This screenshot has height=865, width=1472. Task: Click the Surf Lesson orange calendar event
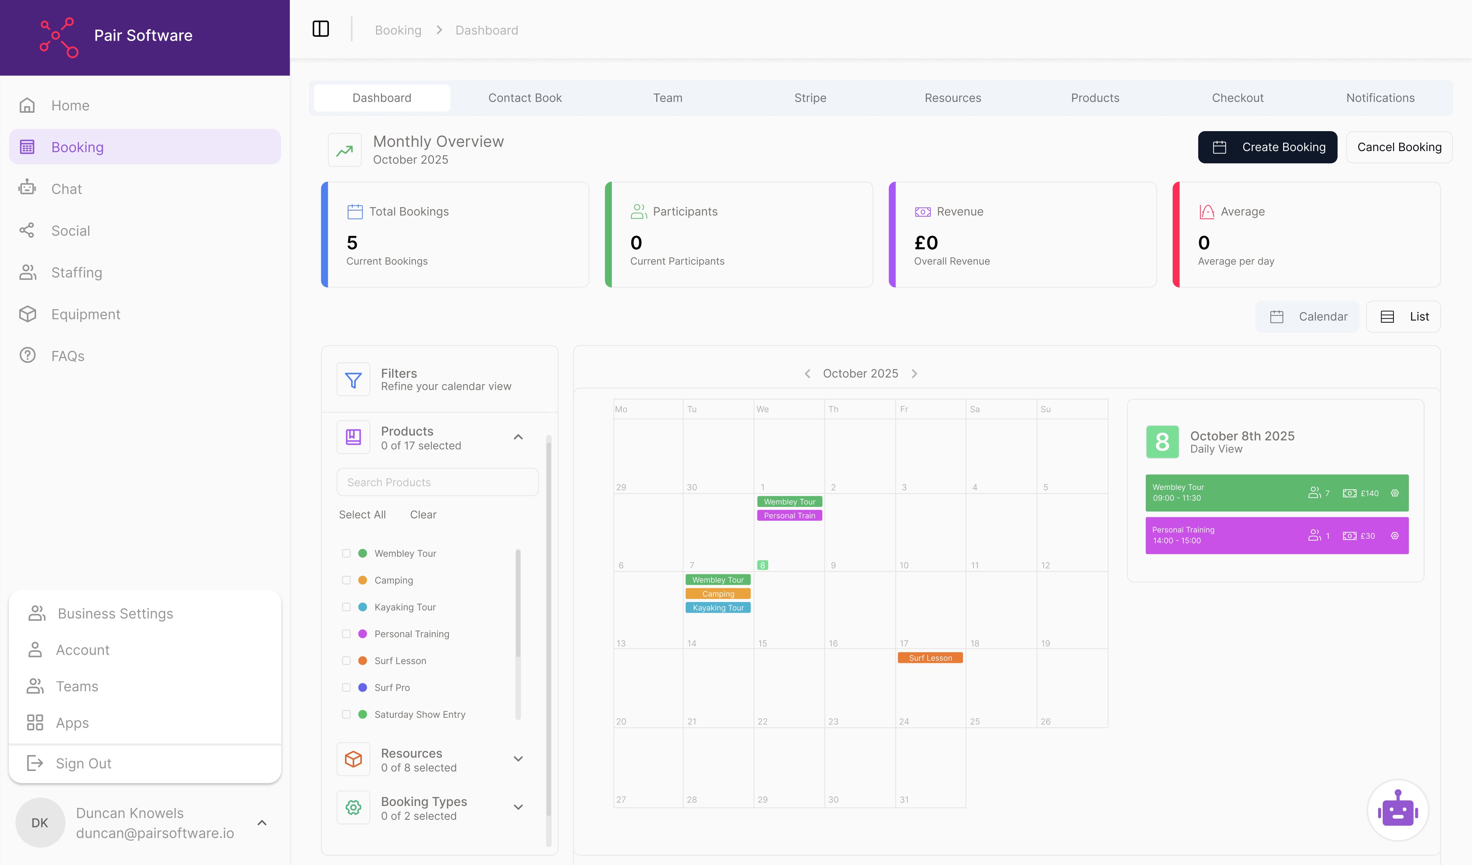coord(930,658)
